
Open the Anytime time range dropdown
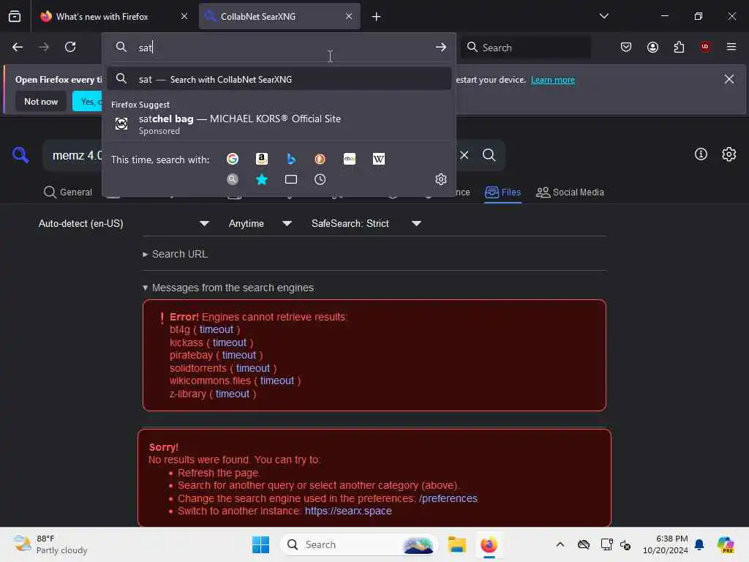click(260, 223)
